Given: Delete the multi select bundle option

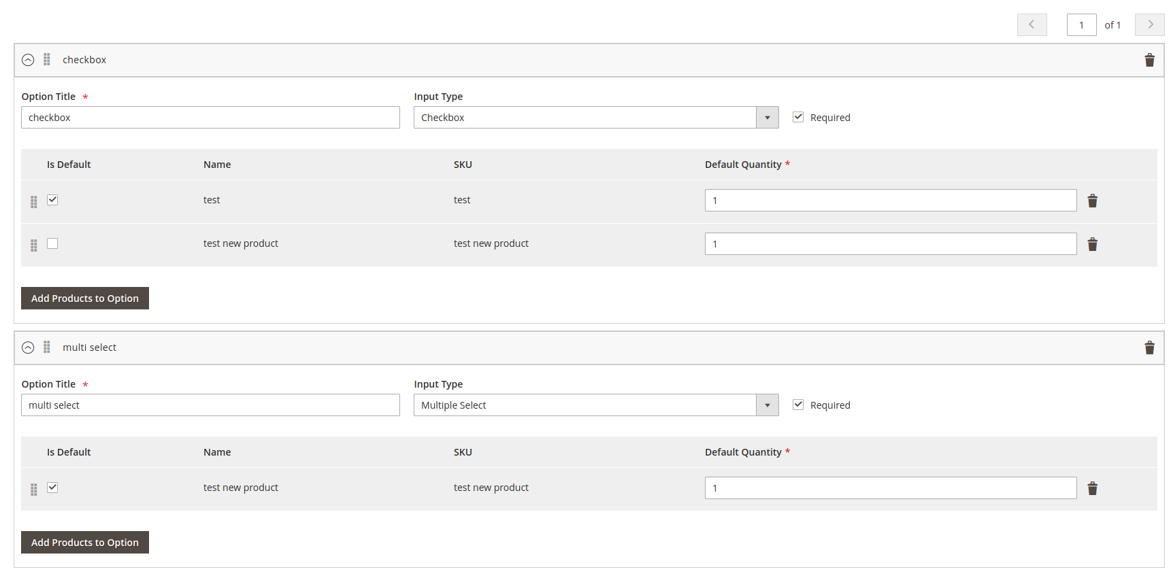Looking at the screenshot, I should 1149,347.
